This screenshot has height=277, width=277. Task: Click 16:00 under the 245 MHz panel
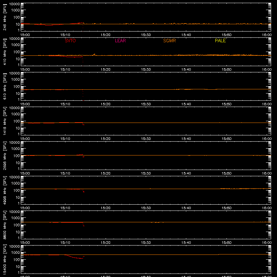267,35
